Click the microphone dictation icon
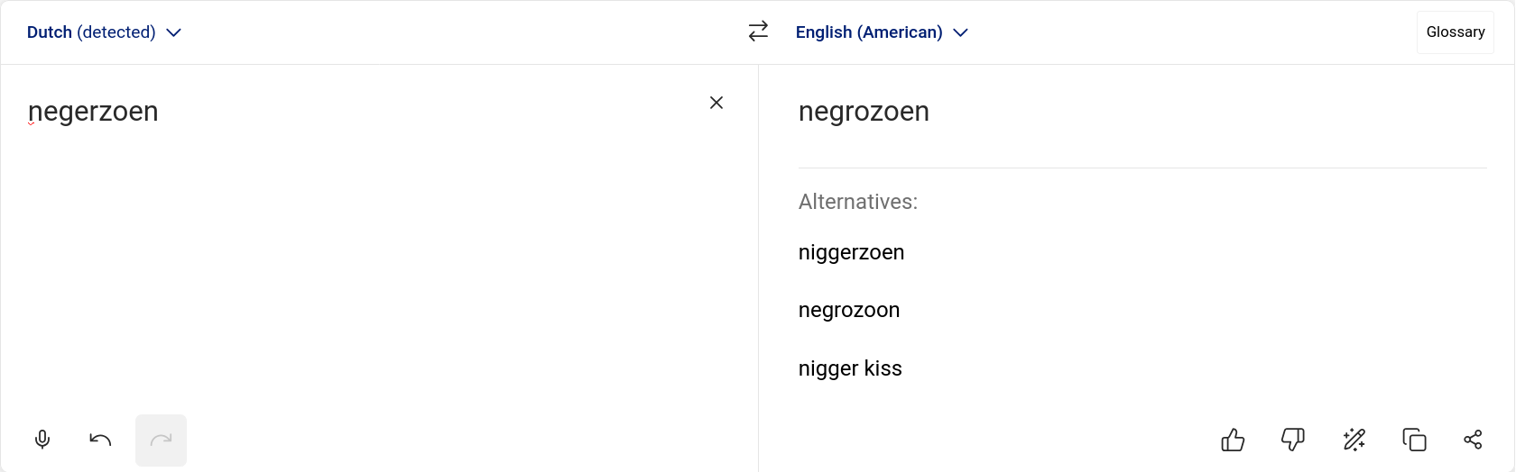 click(x=42, y=440)
